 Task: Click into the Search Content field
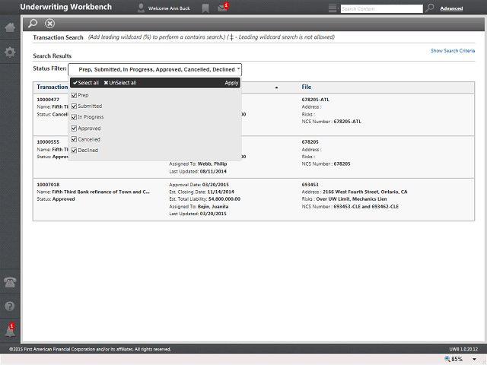382,8
